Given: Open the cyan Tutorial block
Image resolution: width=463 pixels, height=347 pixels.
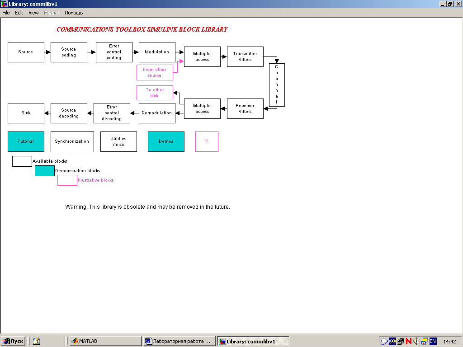Looking at the screenshot, I should click(x=26, y=141).
